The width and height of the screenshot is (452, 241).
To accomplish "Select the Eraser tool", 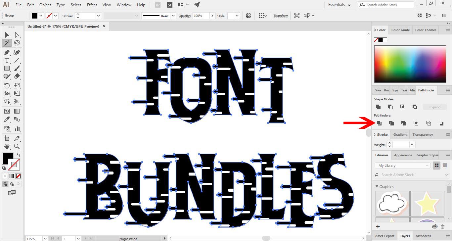I will [17, 76].
